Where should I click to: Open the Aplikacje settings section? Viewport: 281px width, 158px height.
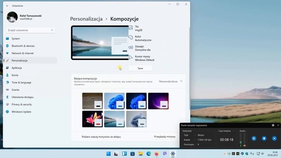30,68
